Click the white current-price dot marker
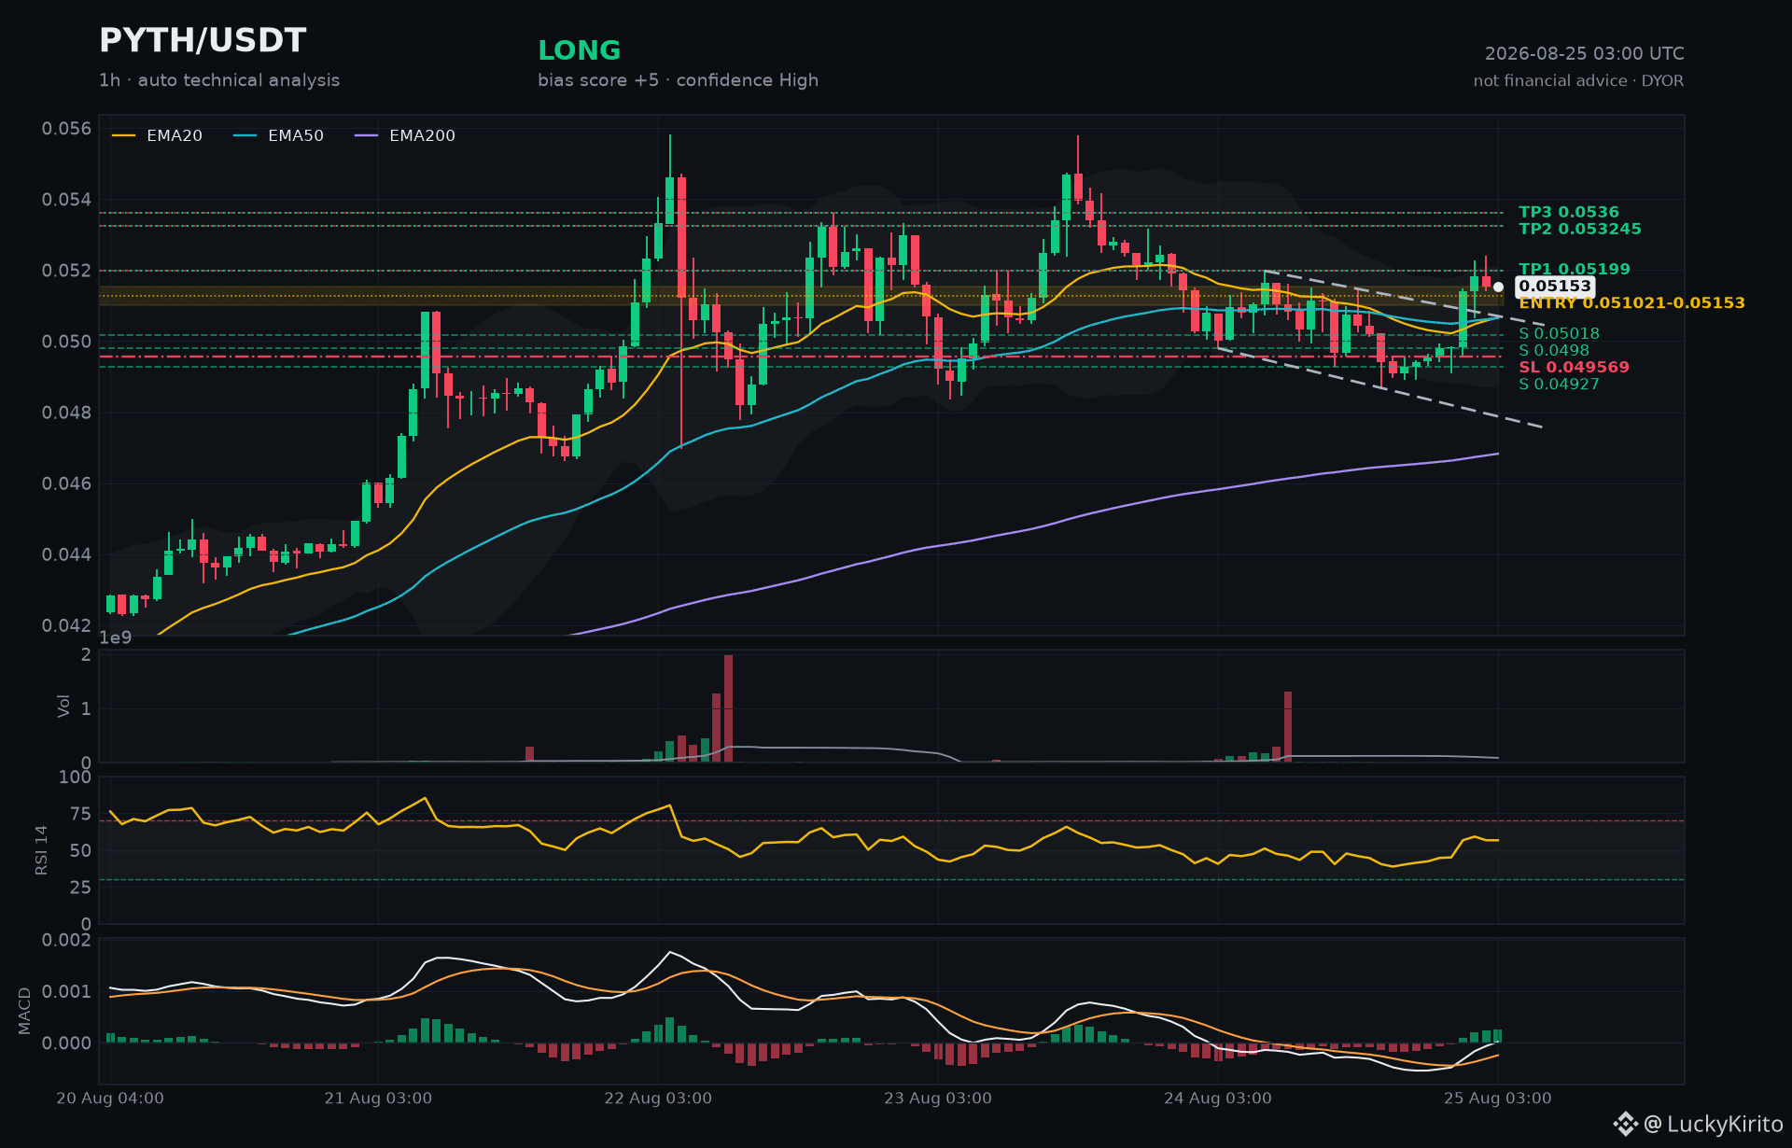The width and height of the screenshot is (1792, 1148). 1498,287
